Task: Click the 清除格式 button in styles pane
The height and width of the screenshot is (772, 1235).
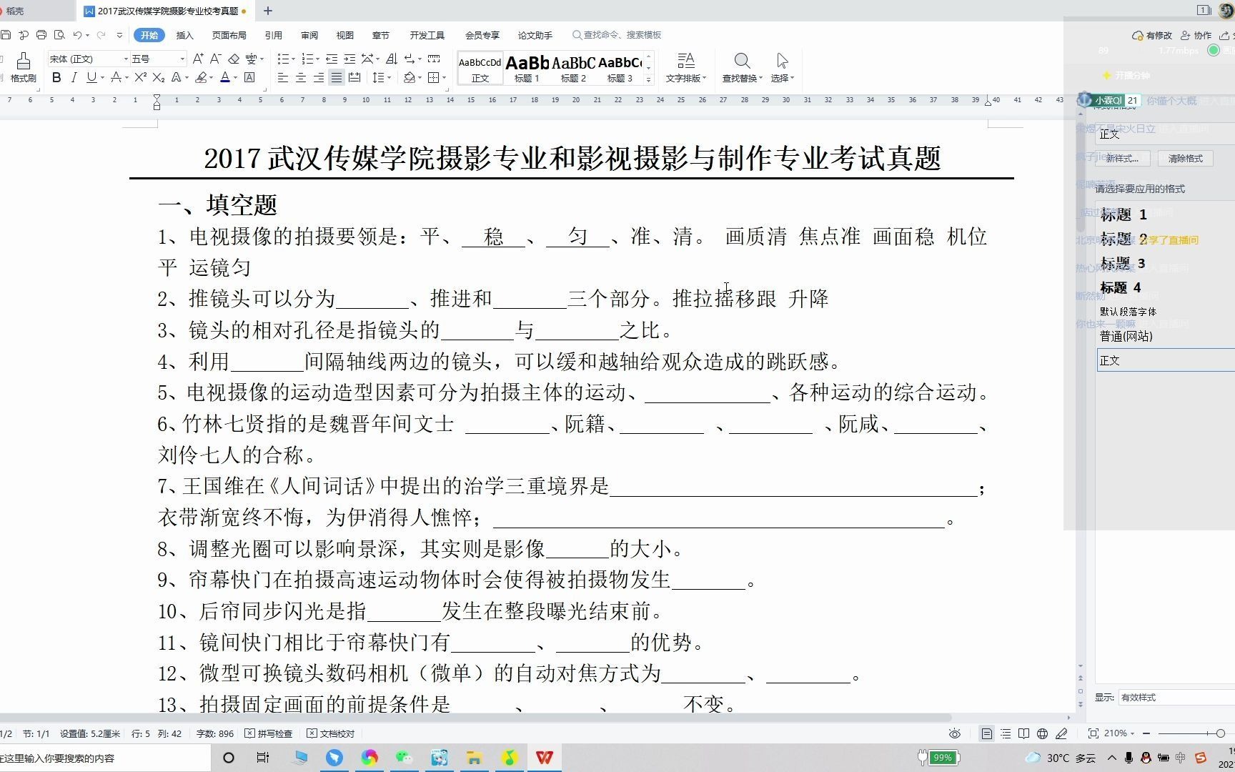Action: click(1185, 158)
